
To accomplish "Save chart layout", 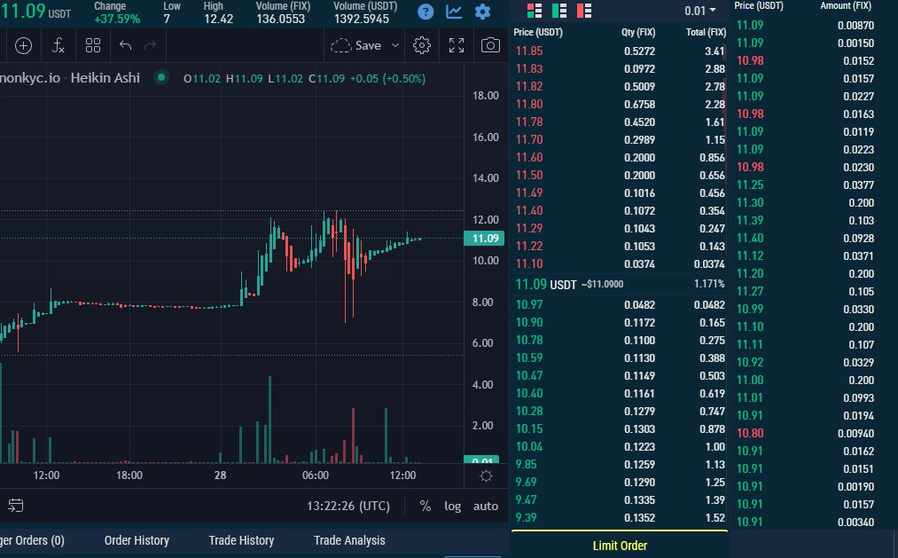I will pos(355,46).
